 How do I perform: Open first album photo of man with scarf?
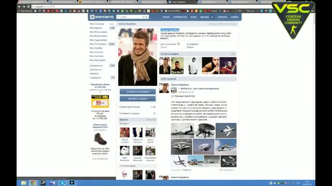pos(165,66)
